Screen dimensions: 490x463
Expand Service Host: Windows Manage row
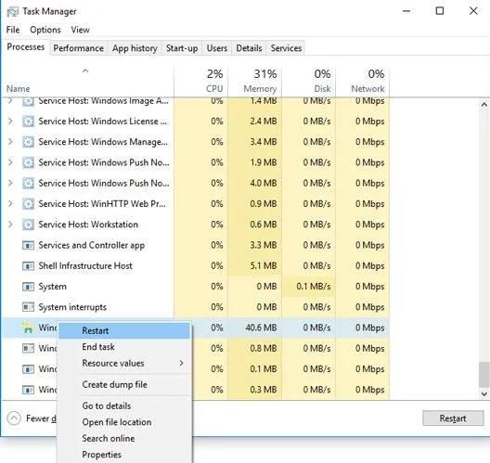click(10, 142)
